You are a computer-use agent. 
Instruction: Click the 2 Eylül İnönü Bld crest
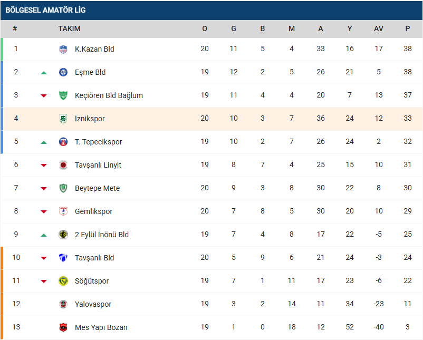click(x=63, y=235)
